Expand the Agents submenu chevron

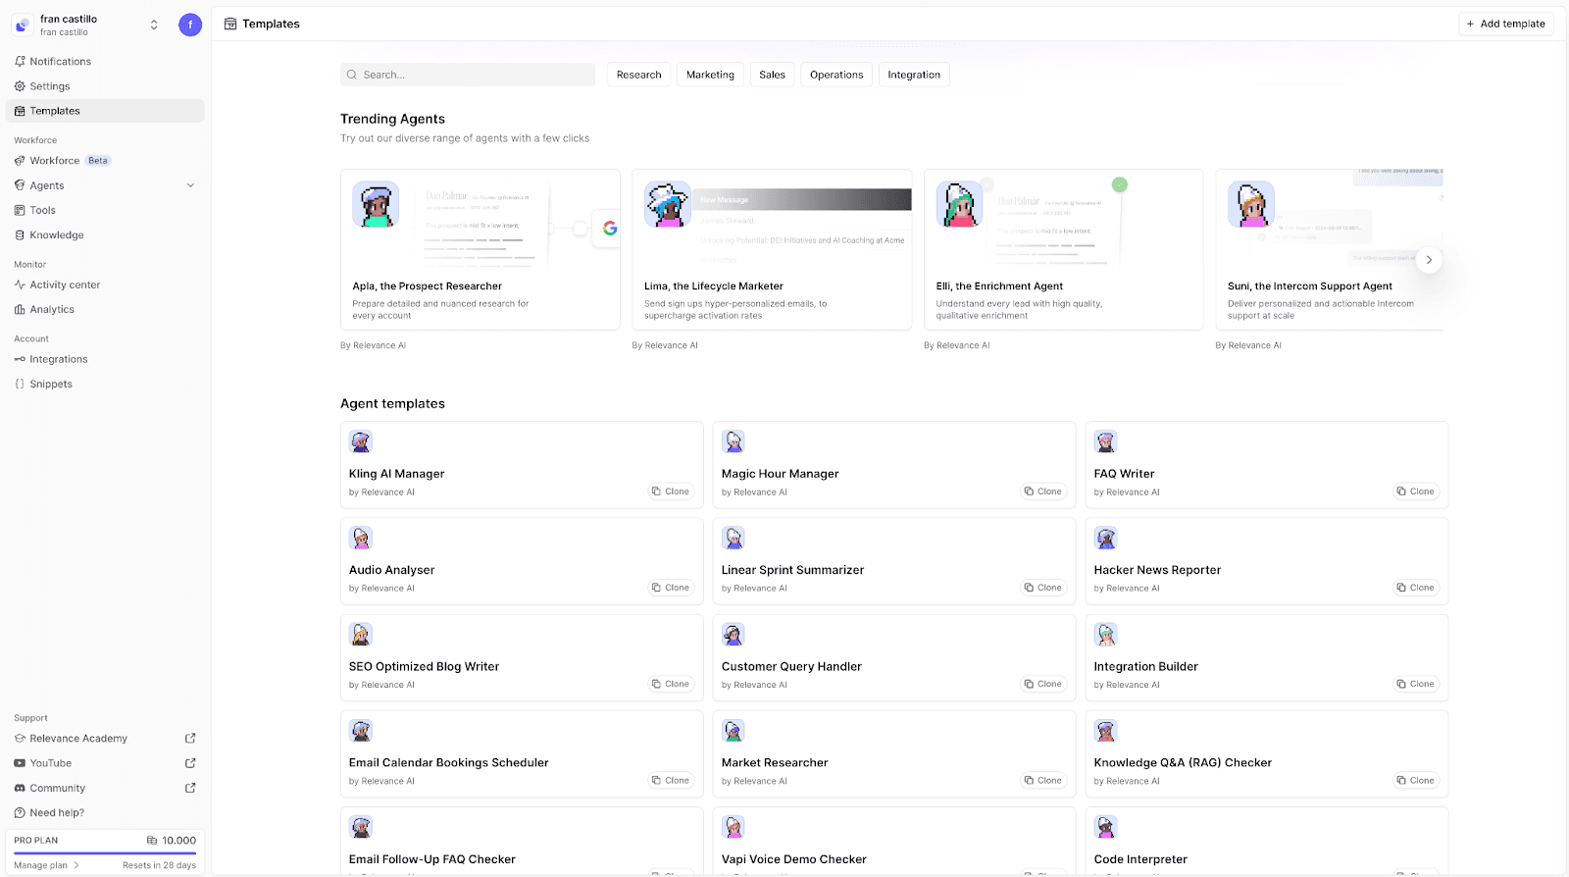(190, 185)
